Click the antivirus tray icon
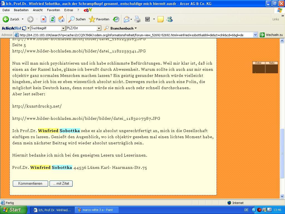This screenshot has height=214, width=285. coord(259,210)
